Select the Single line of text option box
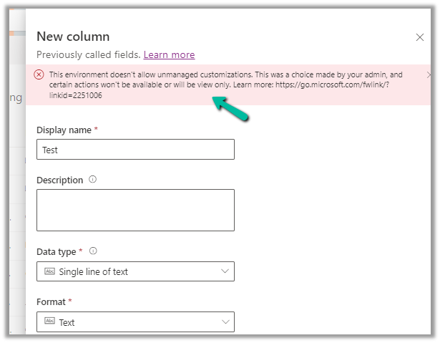The width and height of the screenshot is (440, 343). click(135, 271)
